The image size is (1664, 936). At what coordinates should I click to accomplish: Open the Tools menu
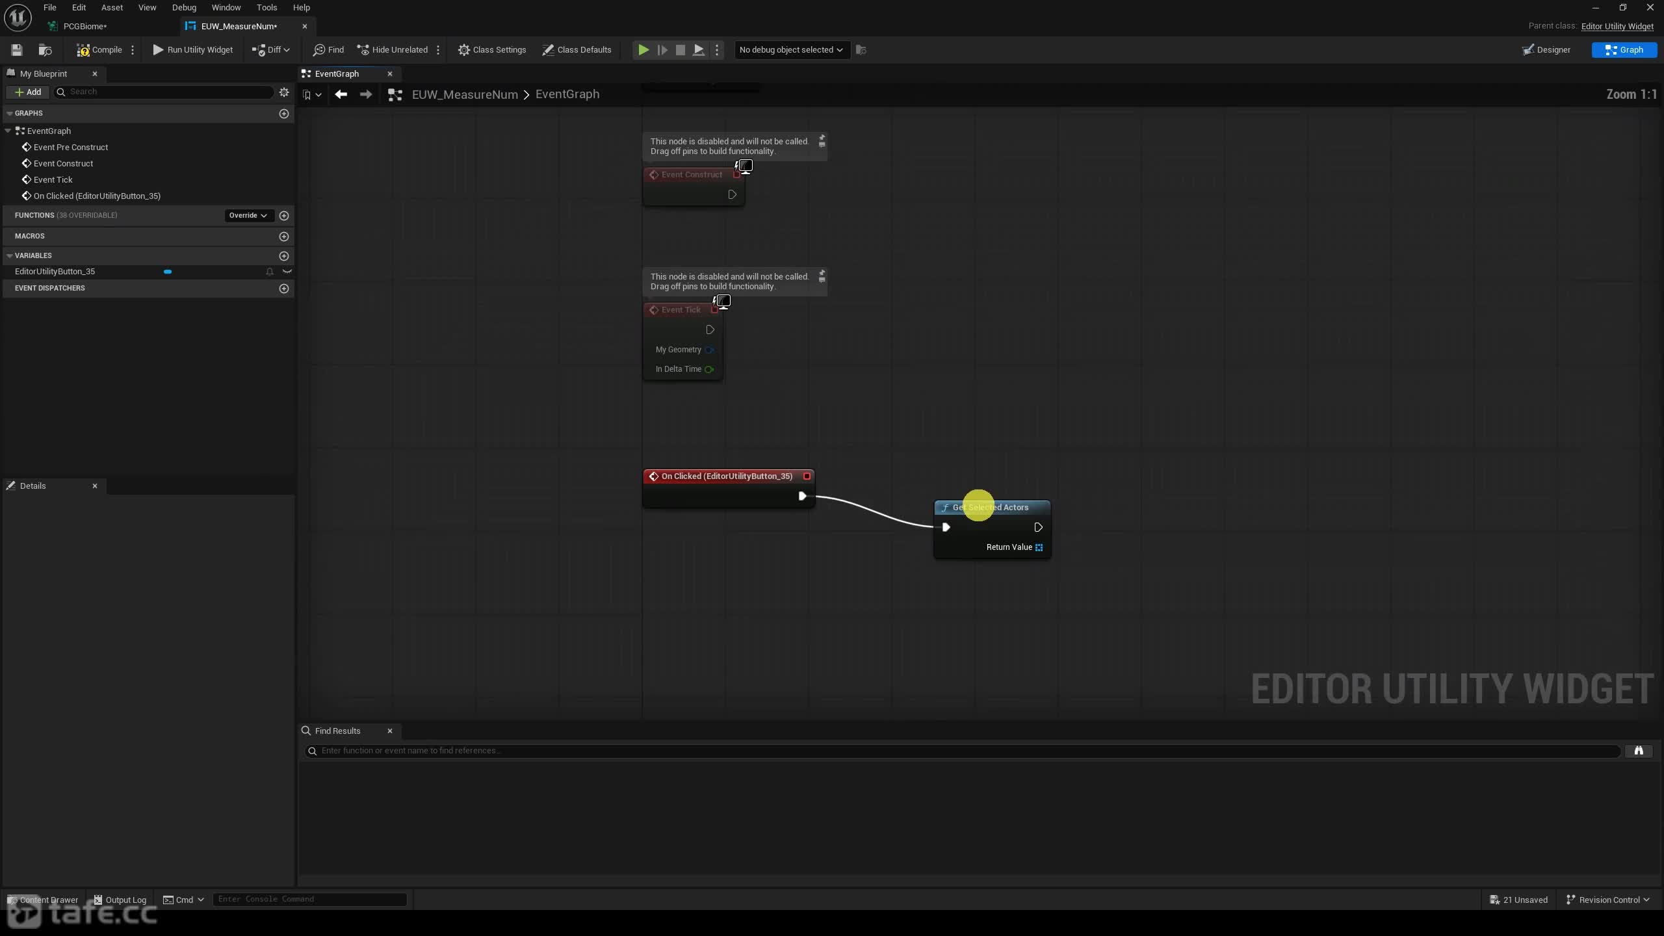pyautogui.click(x=266, y=8)
